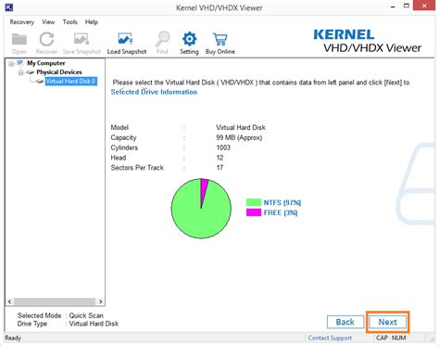Collapse the Physical Devices node
The width and height of the screenshot is (439, 346).
(x=20, y=72)
